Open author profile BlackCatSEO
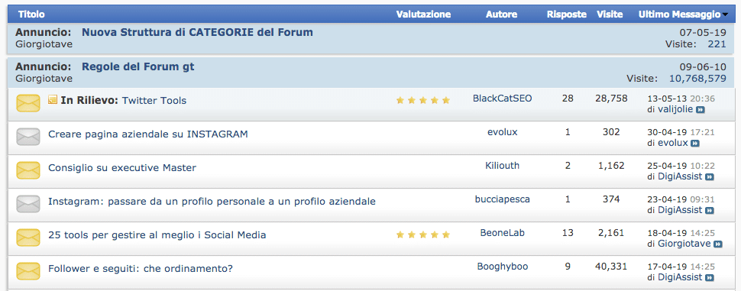This screenshot has width=741, height=291. point(503,99)
